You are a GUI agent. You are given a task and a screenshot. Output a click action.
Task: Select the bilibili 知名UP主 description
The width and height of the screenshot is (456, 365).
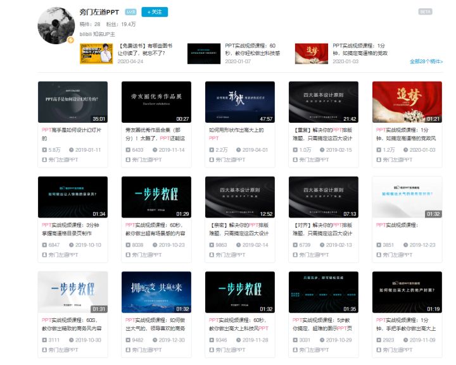[97, 34]
